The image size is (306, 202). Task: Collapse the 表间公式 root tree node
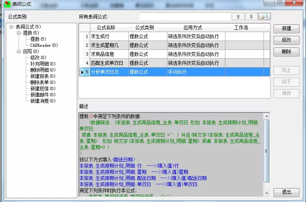point(12,27)
